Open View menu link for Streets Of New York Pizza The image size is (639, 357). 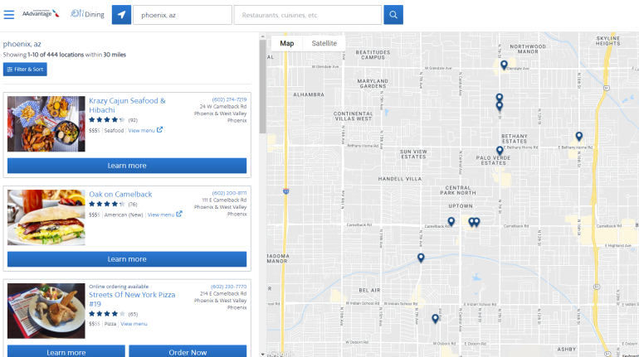134,324
